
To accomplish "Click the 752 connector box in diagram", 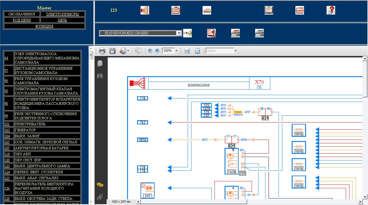I will point(143,122).
